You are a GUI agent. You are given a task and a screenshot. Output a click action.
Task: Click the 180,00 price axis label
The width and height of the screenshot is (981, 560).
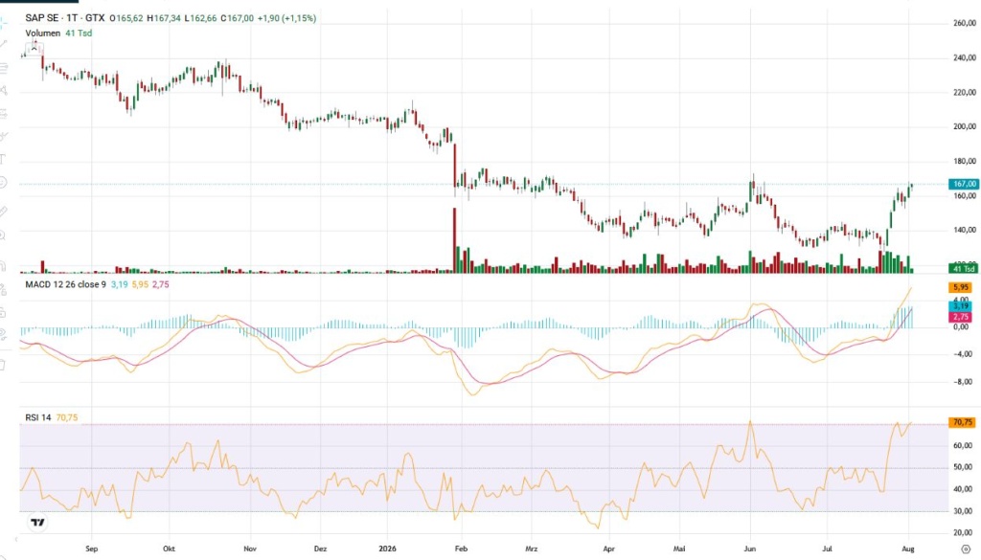[x=964, y=161]
